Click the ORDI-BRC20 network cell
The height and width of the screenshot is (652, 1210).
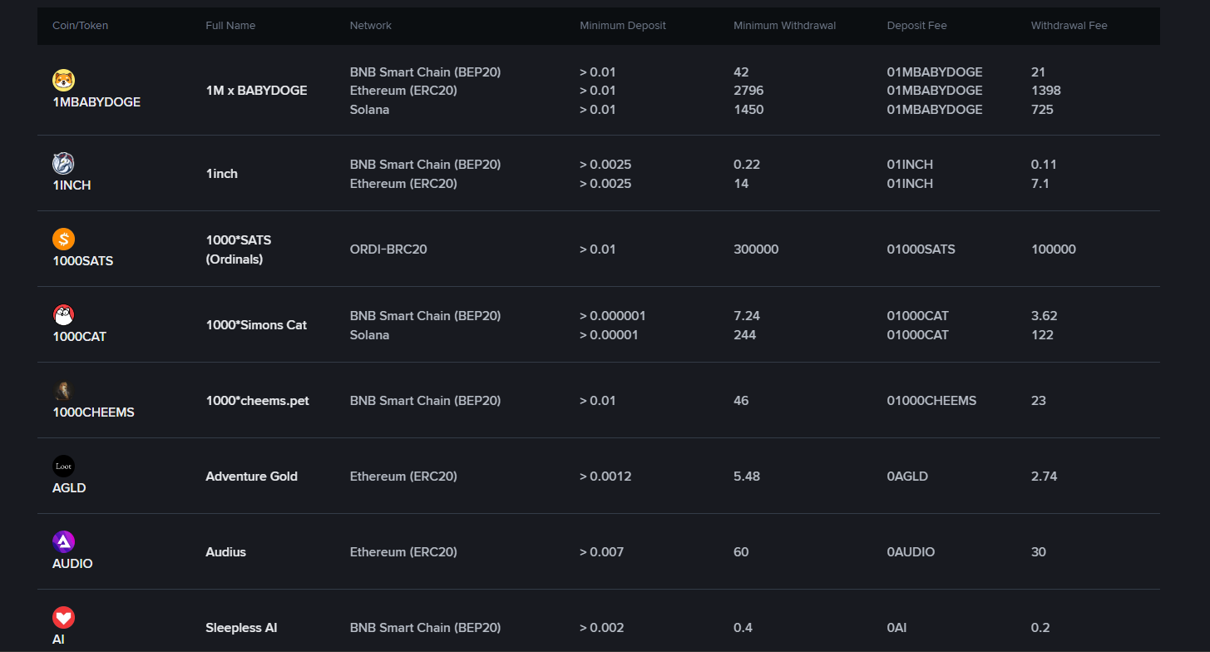[x=388, y=249]
